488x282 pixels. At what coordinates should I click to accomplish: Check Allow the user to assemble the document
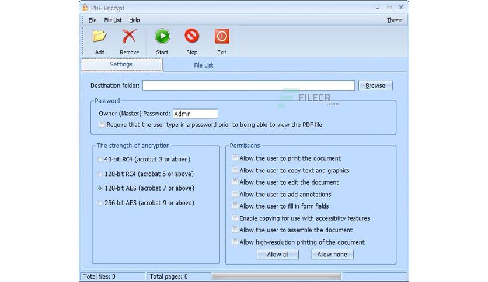[x=235, y=230]
